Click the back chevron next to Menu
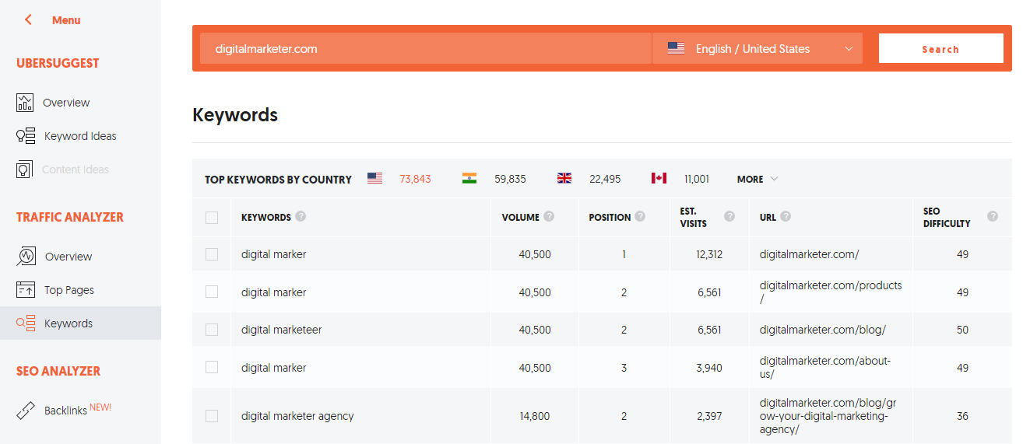 click(x=29, y=19)
